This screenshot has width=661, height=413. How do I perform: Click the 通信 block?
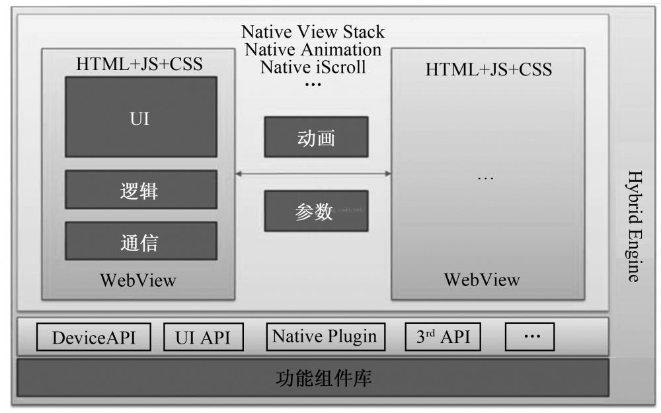(141, 241)
